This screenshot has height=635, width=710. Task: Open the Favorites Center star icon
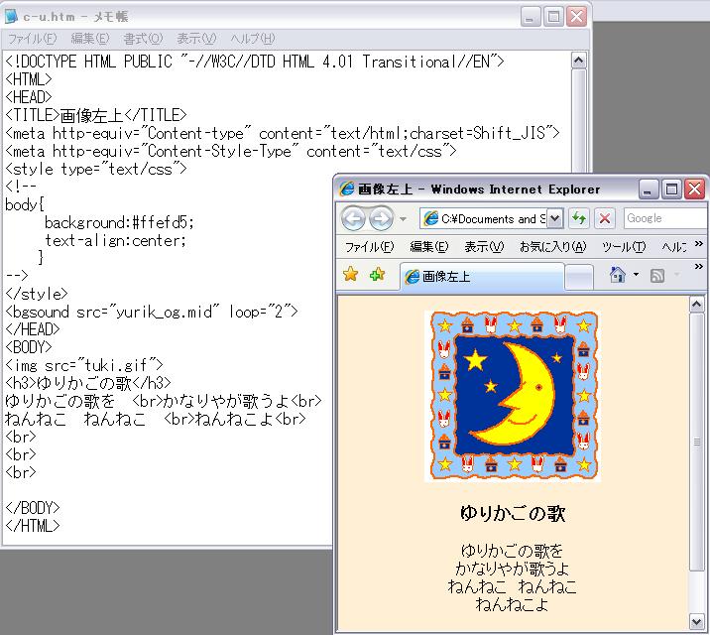tap(350, 274)
